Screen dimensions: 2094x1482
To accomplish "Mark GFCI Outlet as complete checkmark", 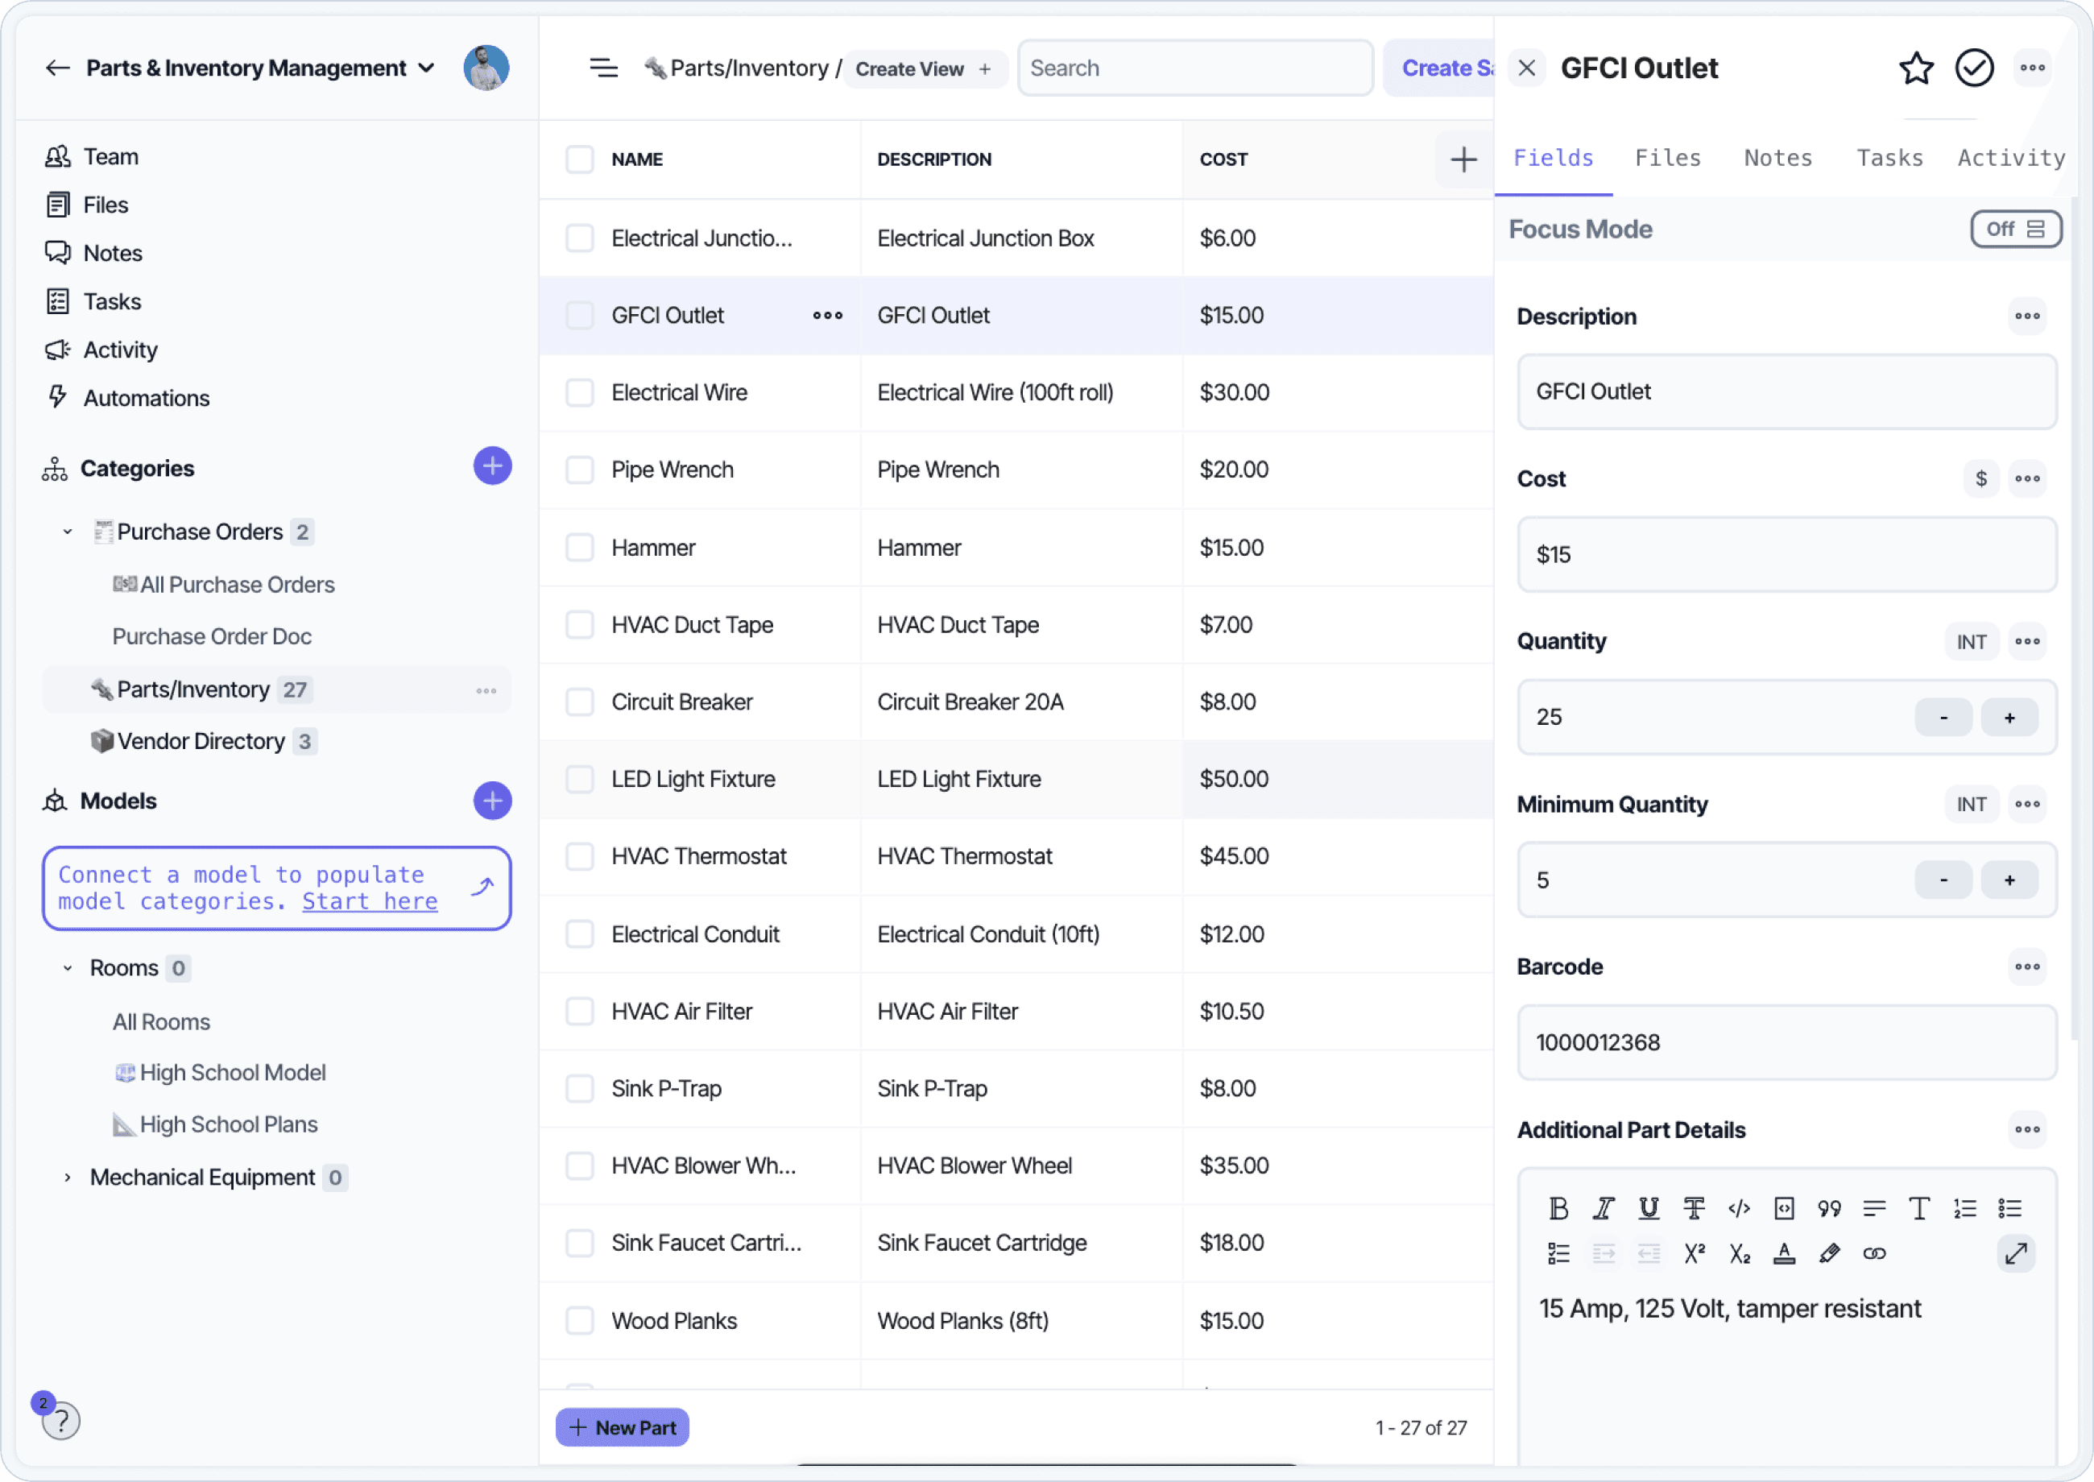I will click(x=1973, y=68).
